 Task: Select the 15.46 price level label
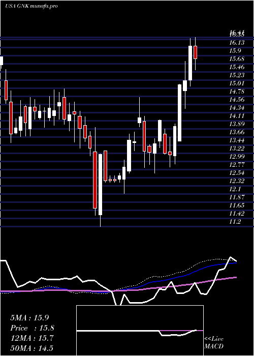click(237, 67)
